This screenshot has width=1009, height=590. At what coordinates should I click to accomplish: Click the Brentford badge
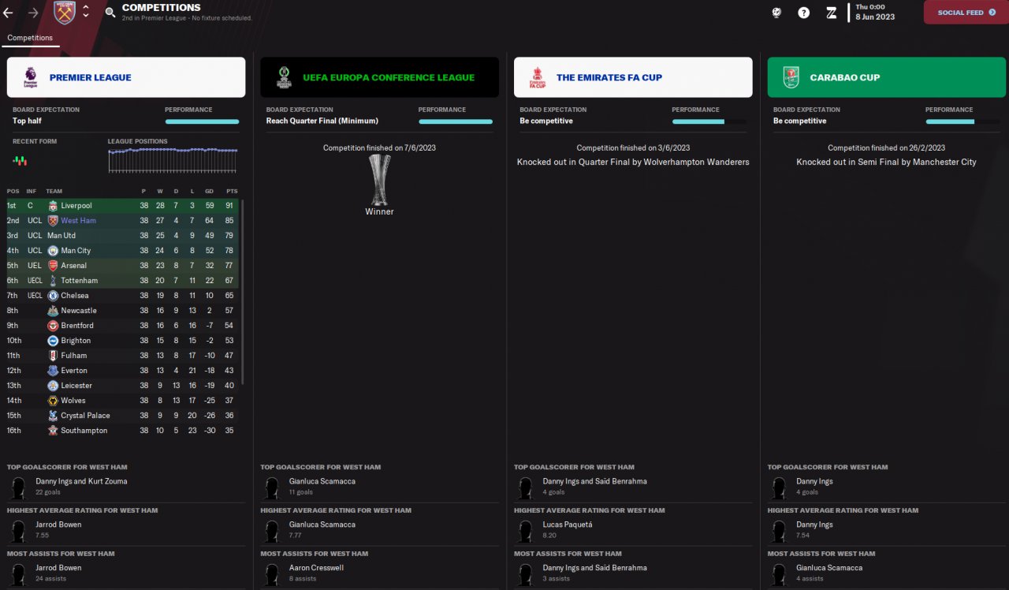click(x=53, y=326)
